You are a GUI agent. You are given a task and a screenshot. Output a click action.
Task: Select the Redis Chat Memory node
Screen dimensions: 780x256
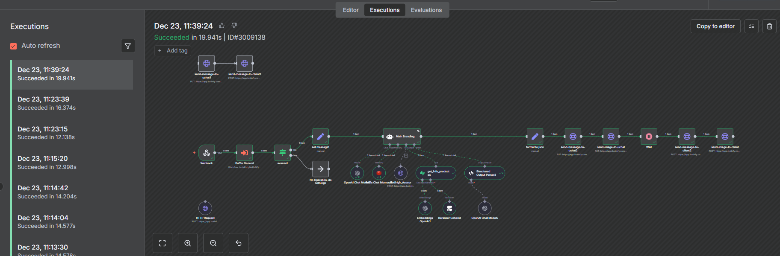(379, 173)
